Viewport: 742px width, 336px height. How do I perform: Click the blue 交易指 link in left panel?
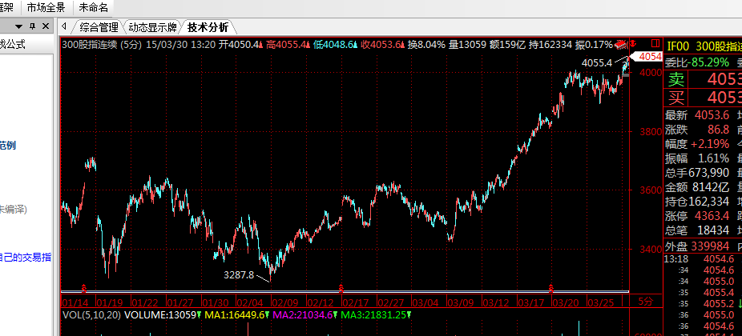tap(26, 257)
